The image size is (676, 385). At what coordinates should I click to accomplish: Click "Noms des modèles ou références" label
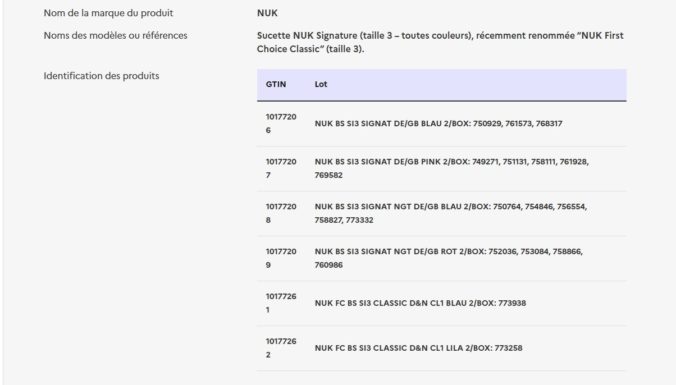[x=116, y=35]
